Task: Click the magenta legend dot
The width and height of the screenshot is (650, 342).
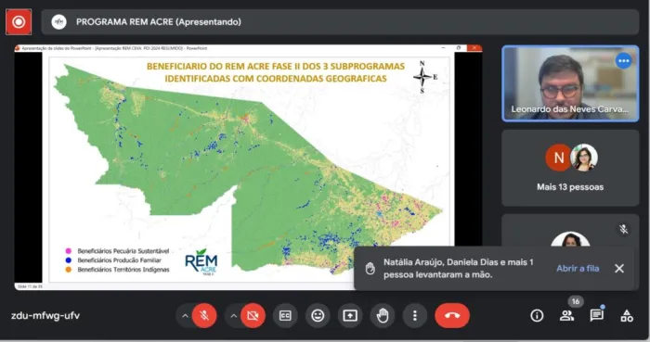Action: 69,251
